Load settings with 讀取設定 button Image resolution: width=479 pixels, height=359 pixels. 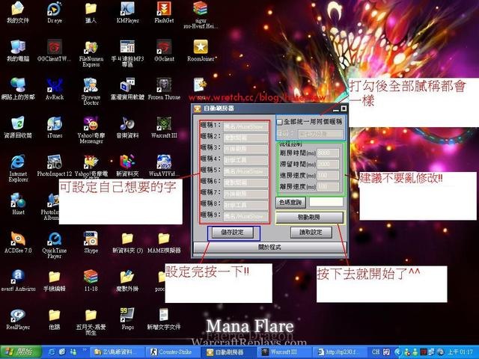311,233
